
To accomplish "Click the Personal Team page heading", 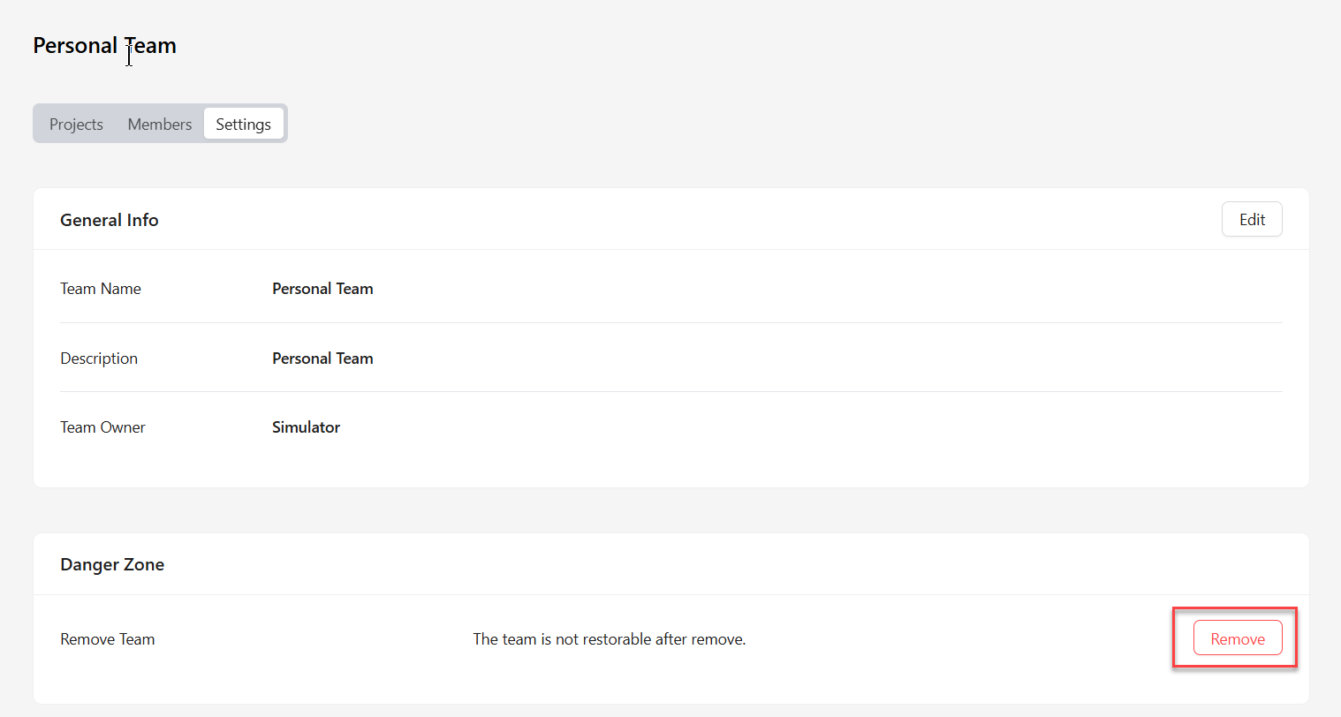I will 104,46.
